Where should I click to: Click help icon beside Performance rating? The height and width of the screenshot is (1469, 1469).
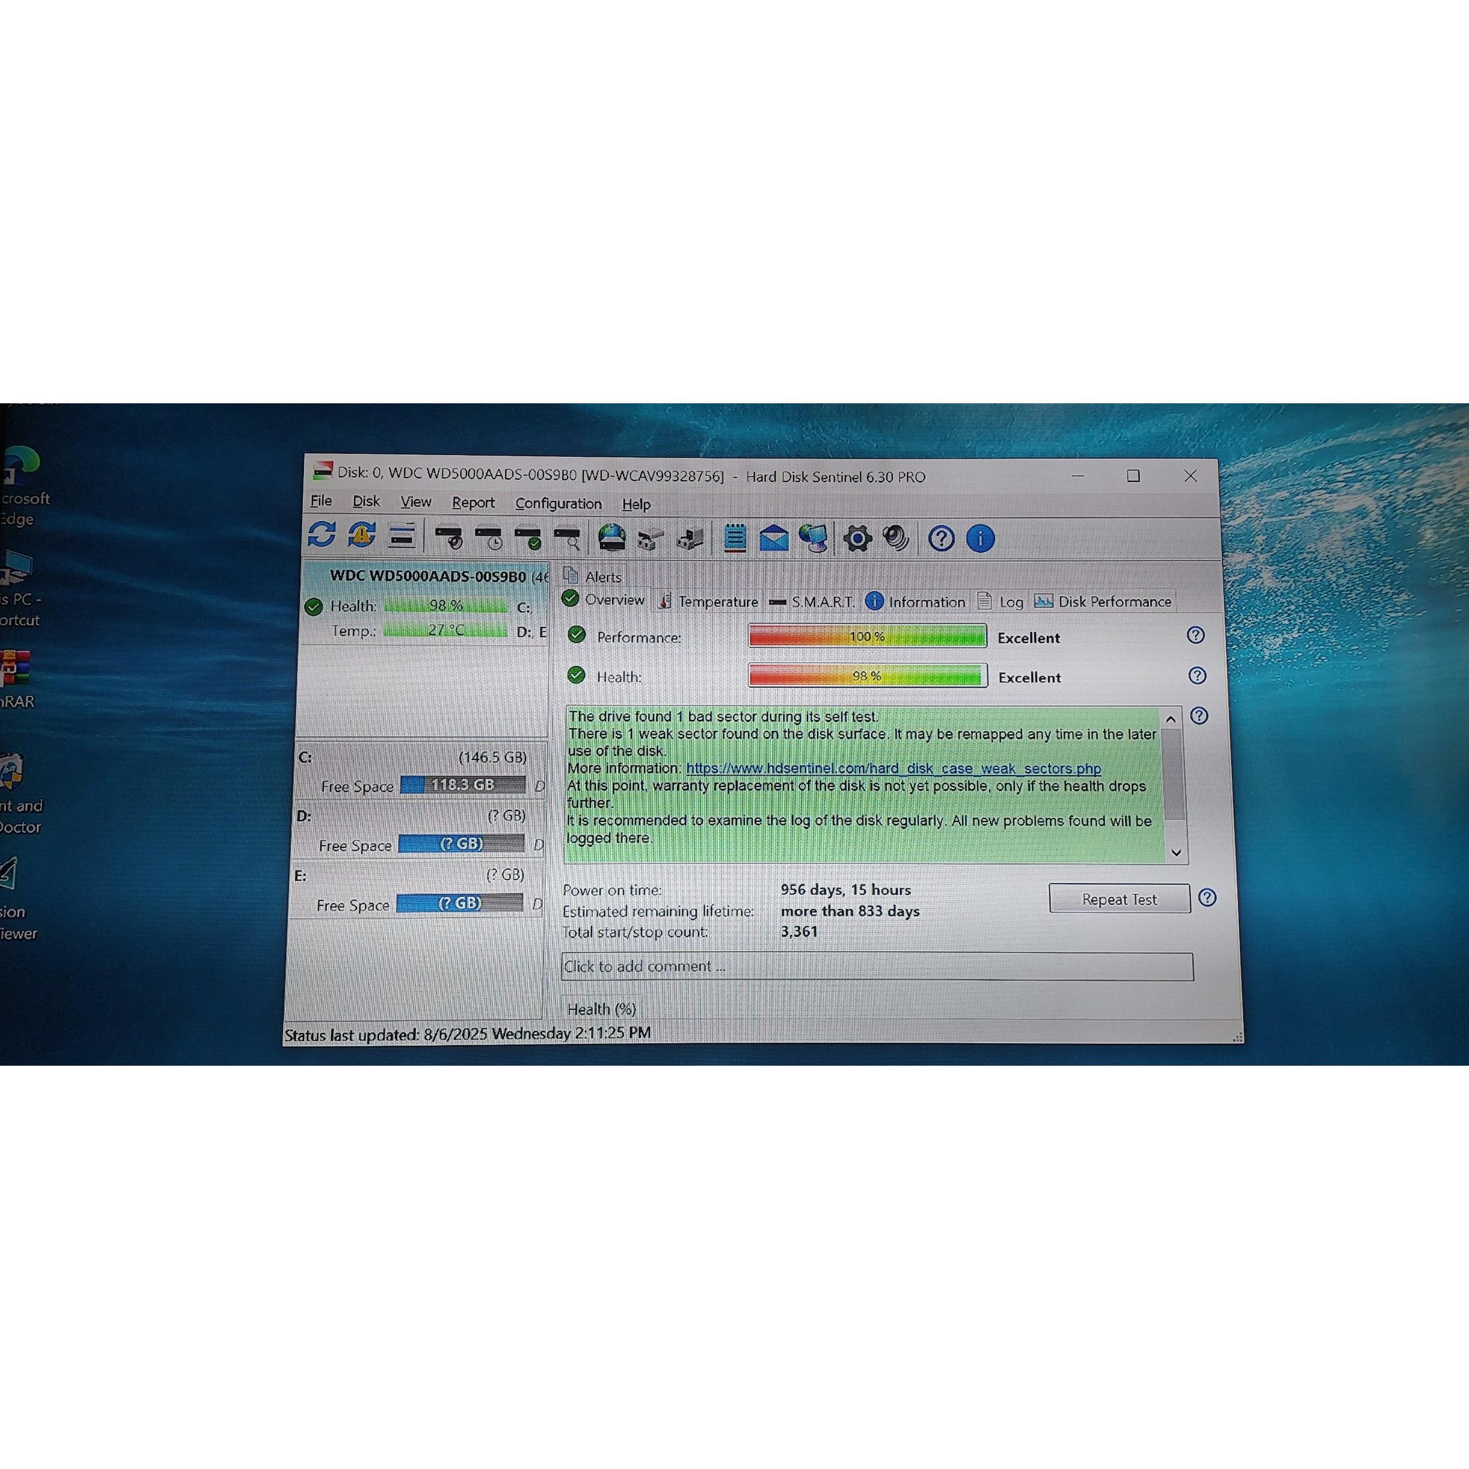[x=1196, y=635]
